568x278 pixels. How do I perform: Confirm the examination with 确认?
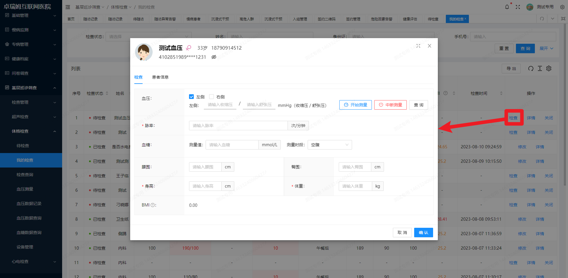pos(424,233)
